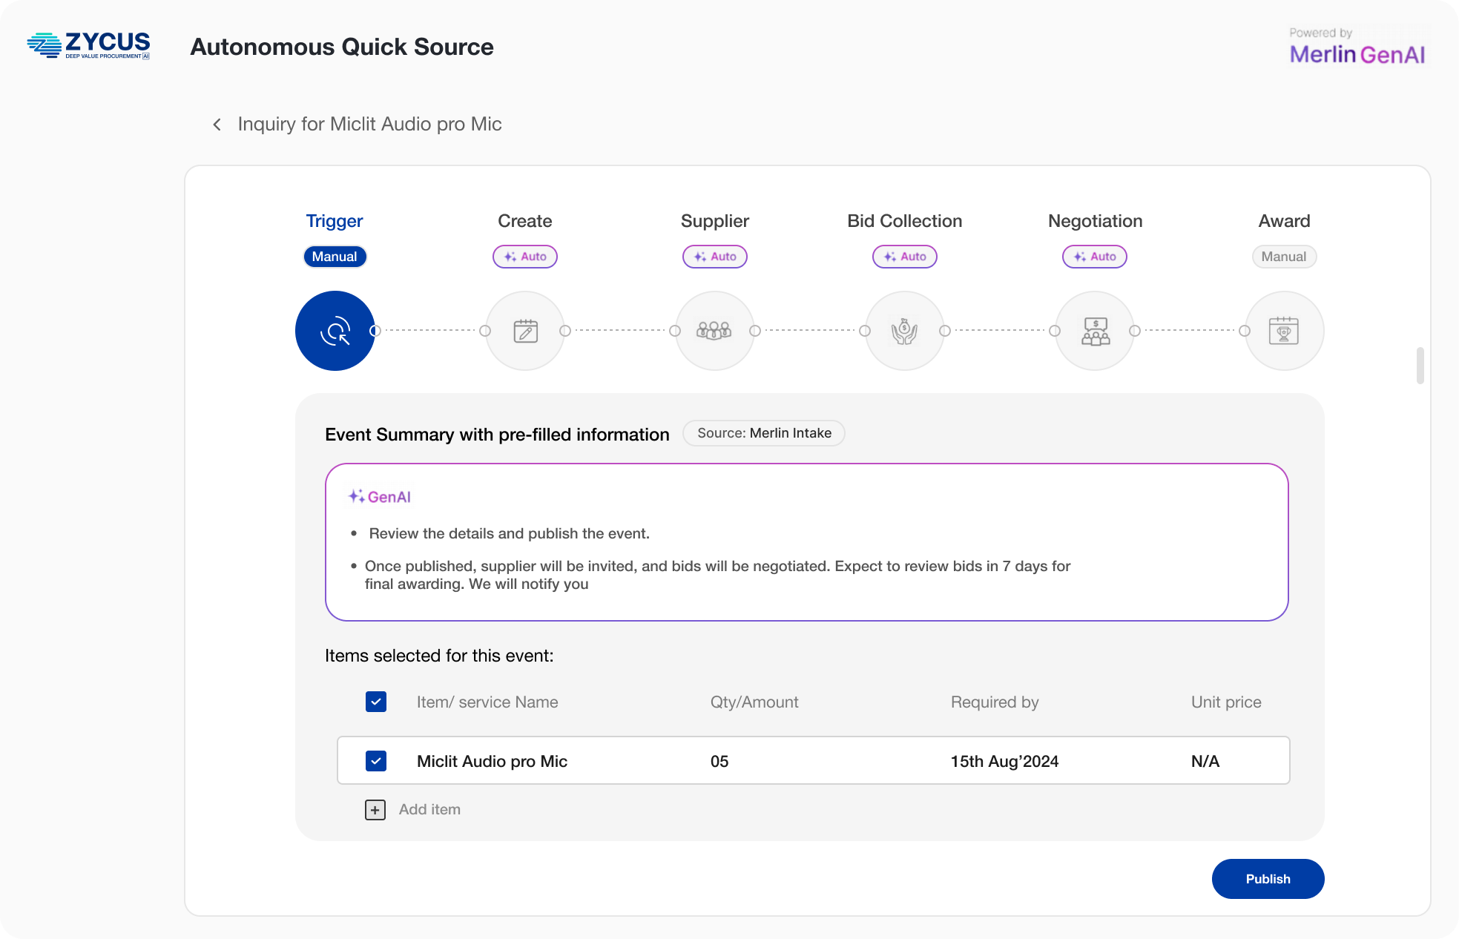The height and width of the screenshot is (939, 1459).
Task: Open the Bid Collection hands-money icon
Action: click(x=905, y=331)
